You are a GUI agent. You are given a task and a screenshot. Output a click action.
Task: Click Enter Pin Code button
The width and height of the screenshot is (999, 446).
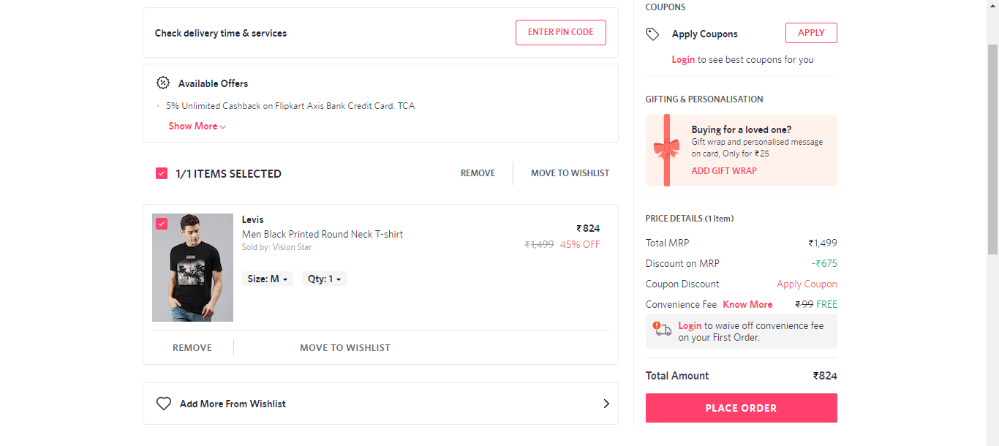click(x=561, y=32)
